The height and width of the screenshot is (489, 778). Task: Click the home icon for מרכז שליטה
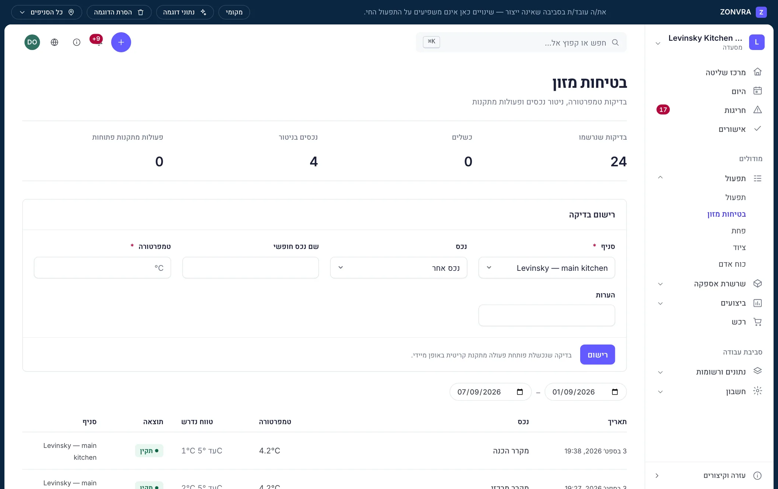(x=758, y=72)
